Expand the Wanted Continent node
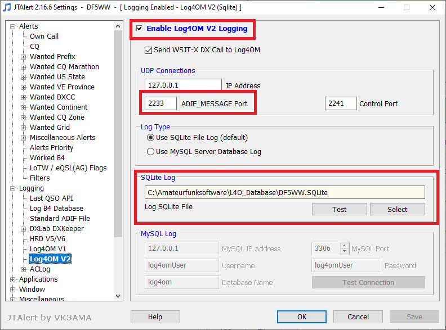Viewport: 446px width, 330px height. point(23,107)
